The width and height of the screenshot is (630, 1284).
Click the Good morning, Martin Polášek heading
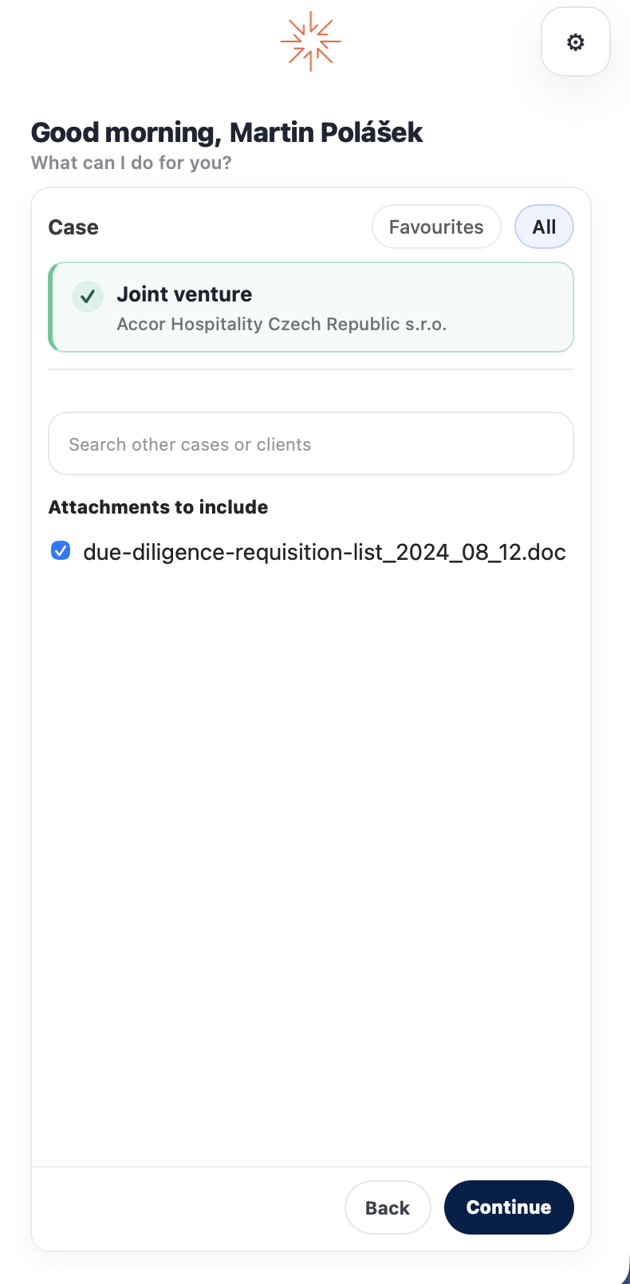point(226,132)
